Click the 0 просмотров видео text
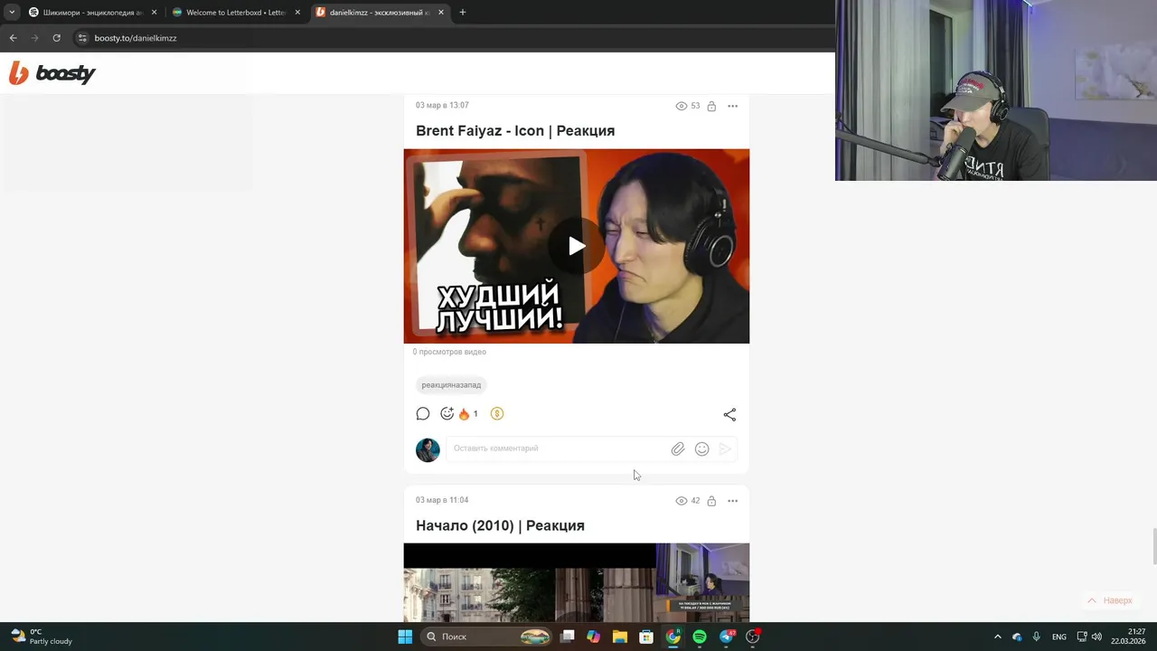Image resolution: width=1157 pixels, height=651 pixels. [x=449, y=352]
